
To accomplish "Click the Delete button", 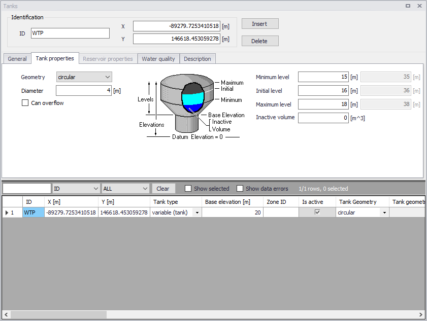I will point(260,41).
